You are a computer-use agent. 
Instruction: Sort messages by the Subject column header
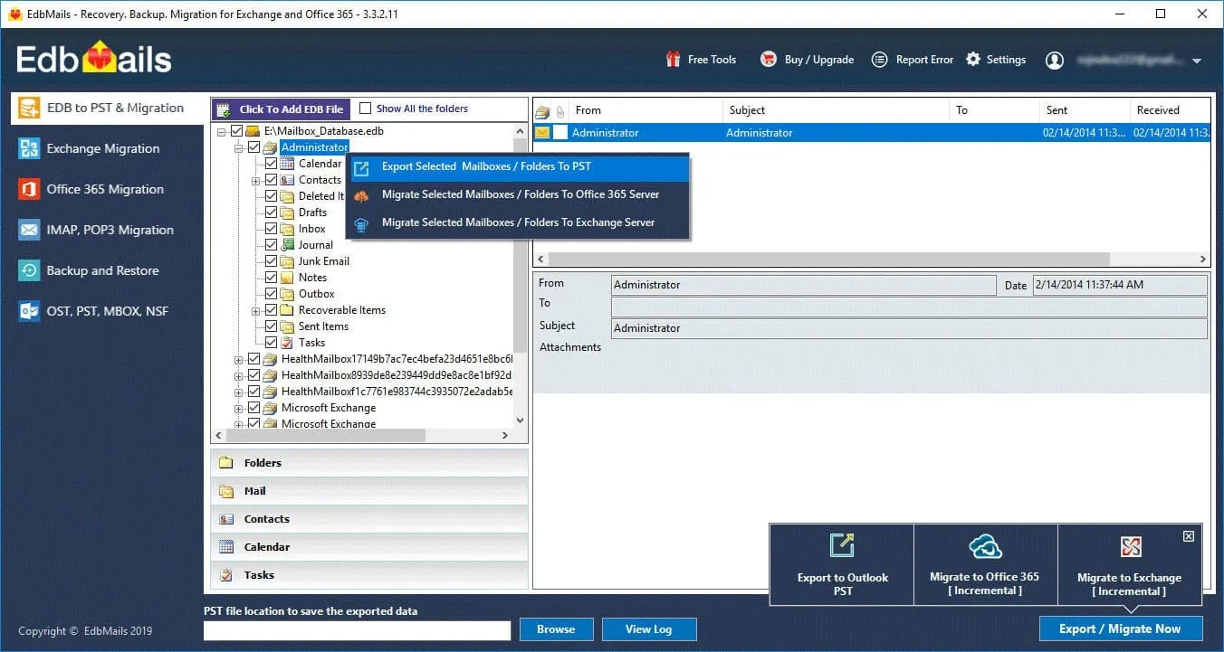click(835, 110)
